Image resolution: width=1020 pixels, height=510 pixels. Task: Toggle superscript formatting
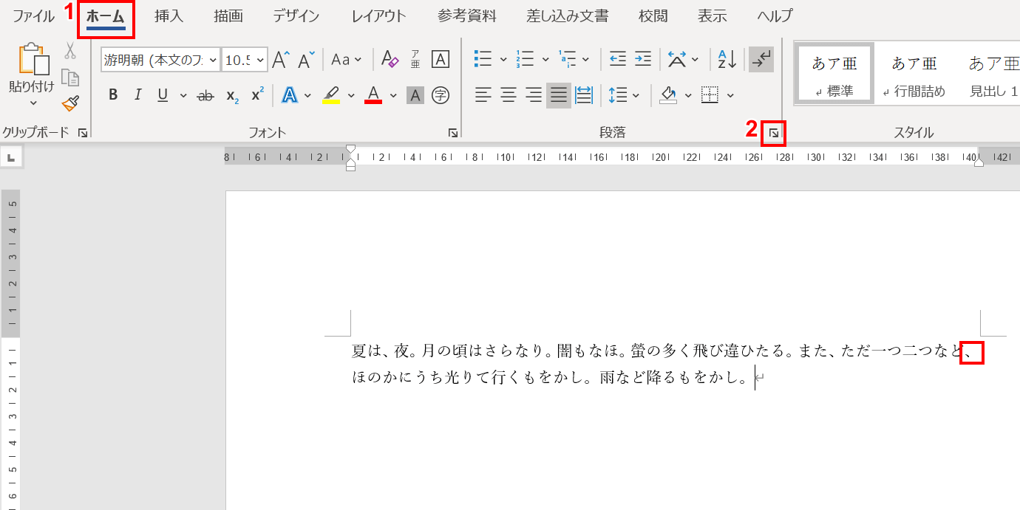tap(257, 95)
